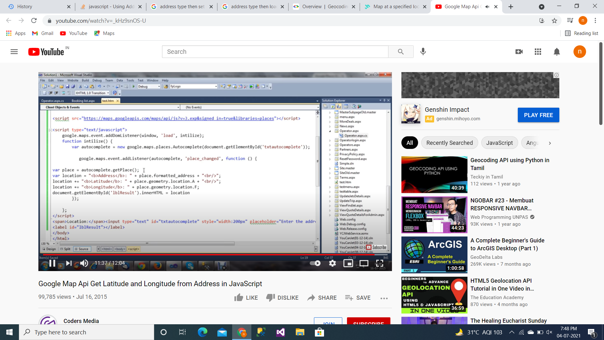Enter fullscreen mode
Image resolution: width=604 pixels, height=340 pixels.
click(380, 263)
